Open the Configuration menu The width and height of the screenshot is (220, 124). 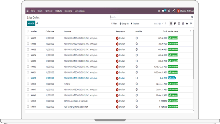80,11
